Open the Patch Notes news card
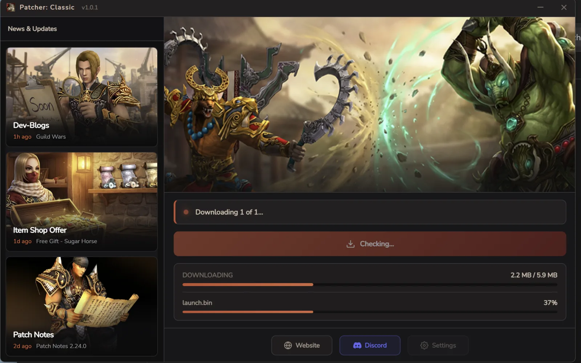 coord(82,306)
